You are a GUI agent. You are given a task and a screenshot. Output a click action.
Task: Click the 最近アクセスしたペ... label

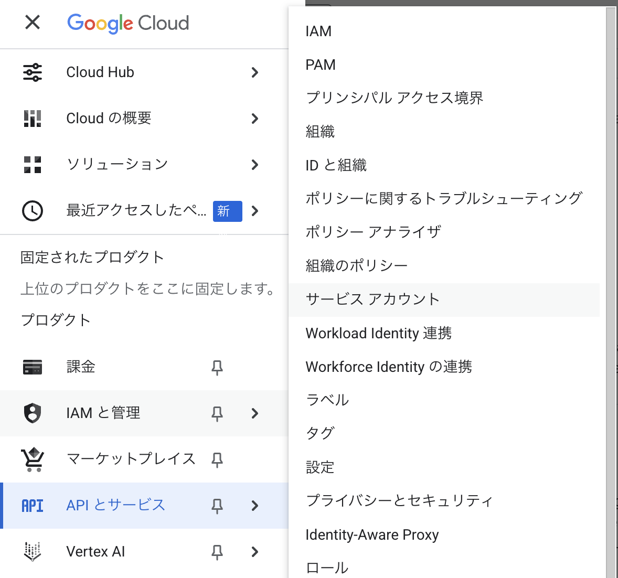pos(136,211)
